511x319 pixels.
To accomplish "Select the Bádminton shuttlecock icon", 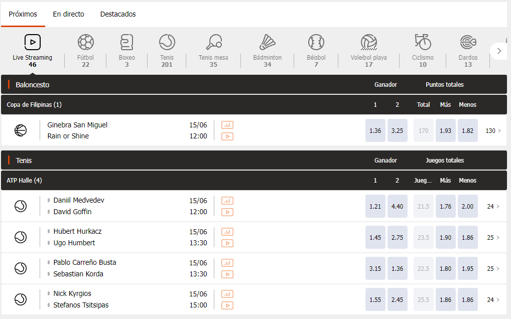I will click(x=267, y=42).
